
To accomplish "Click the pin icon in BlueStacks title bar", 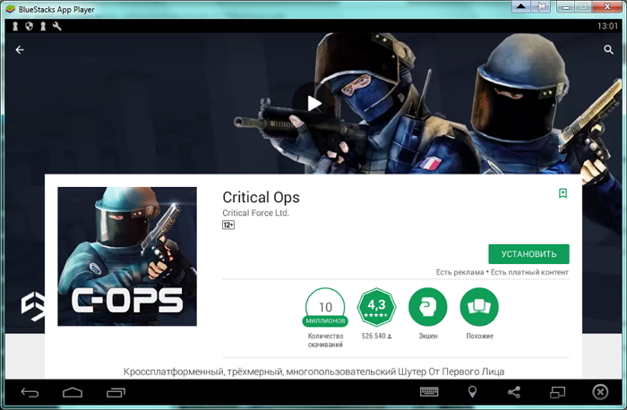I will point(541,6).
